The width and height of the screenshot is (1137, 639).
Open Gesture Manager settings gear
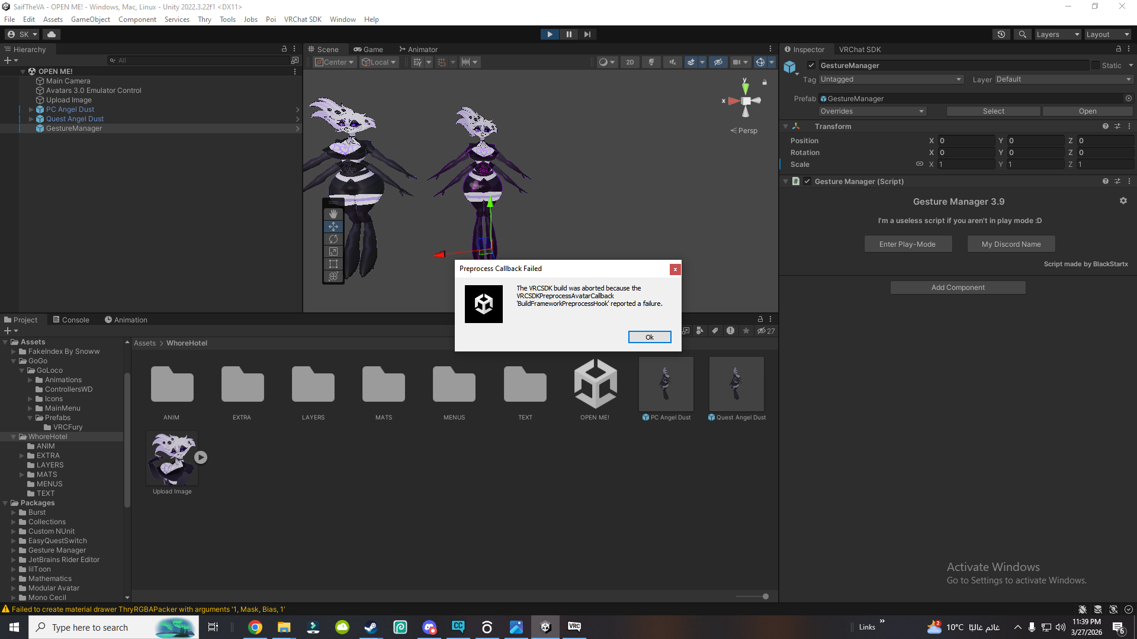1123,201
